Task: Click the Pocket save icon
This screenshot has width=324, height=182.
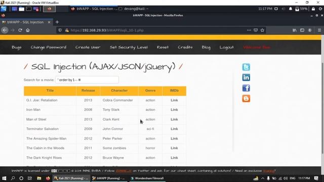Action: point(256,30)
